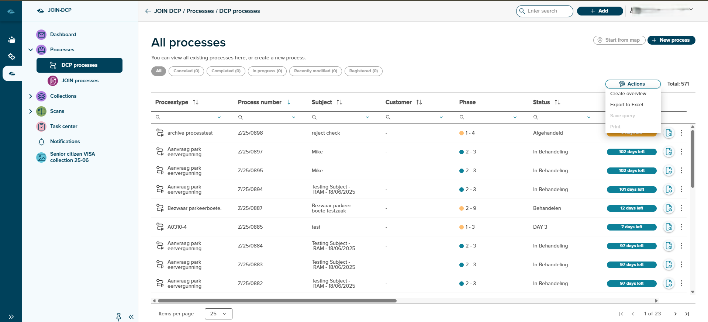Click the back arrow beside JOIN DCP breadcrumb
The height and width of the screenshot is (322, 708).
point(148,11)
